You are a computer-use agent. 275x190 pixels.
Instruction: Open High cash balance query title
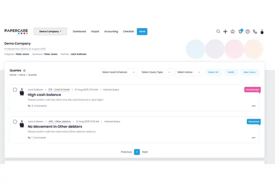click(x=44, y=94)
